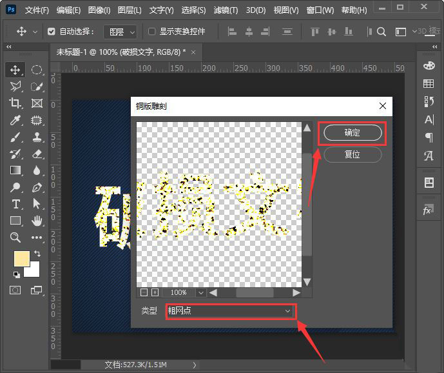
Task: Select the Gradient tool
Action: click(15, 170)
